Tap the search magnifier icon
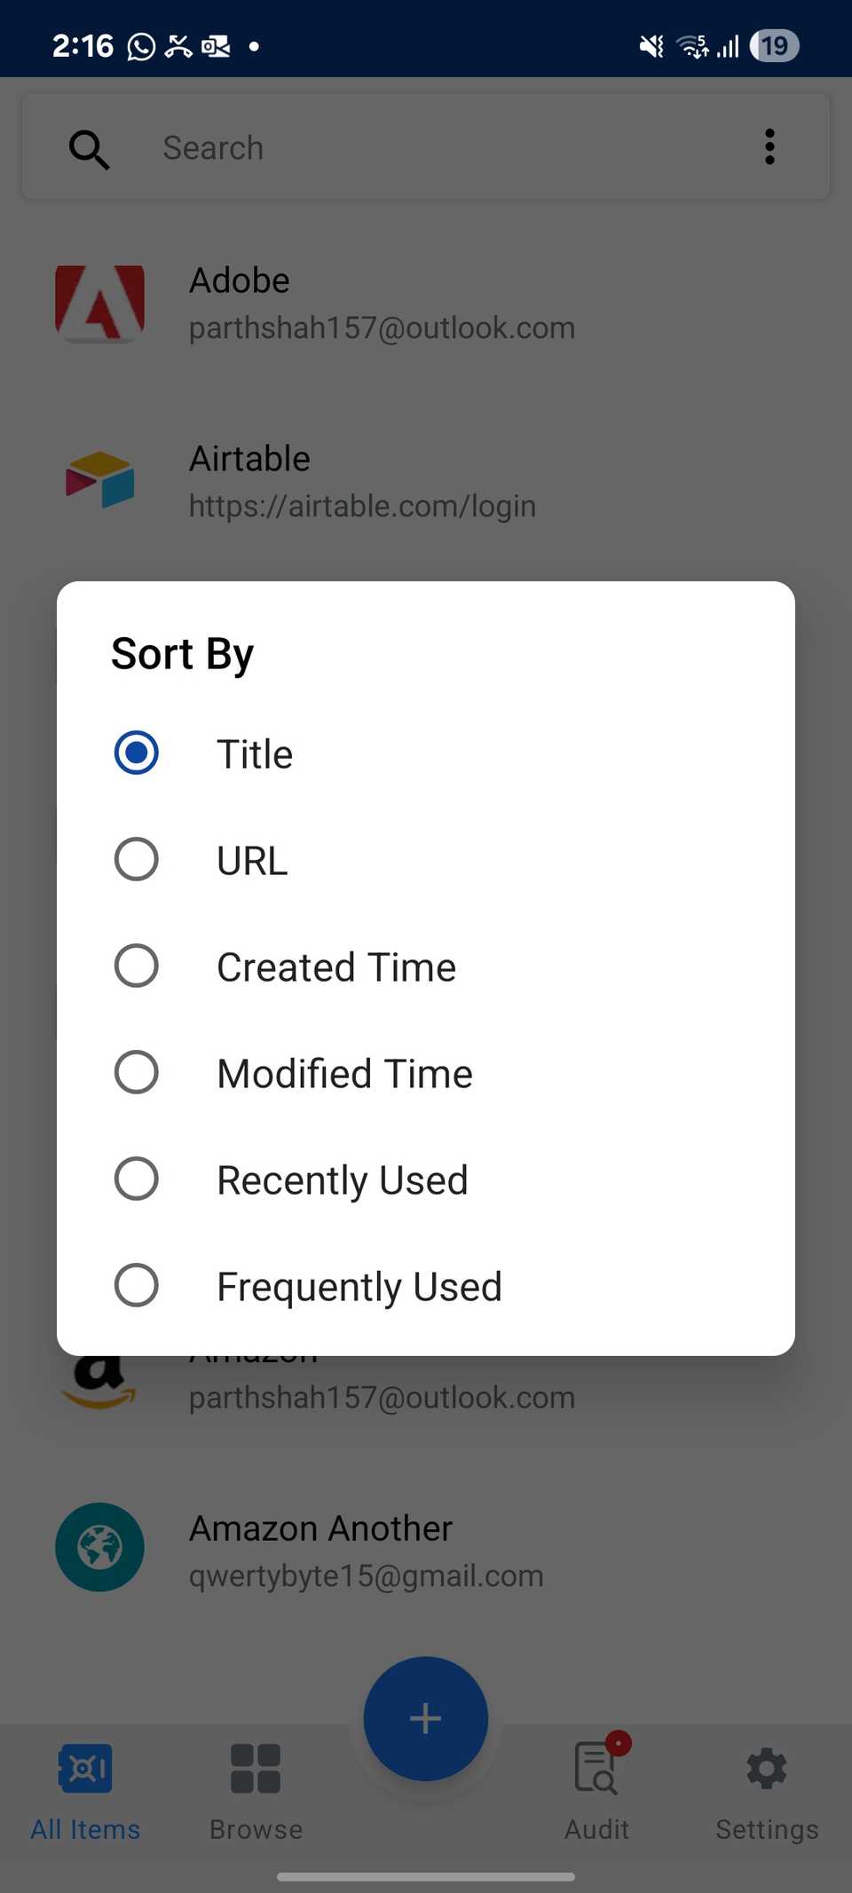 89,148
